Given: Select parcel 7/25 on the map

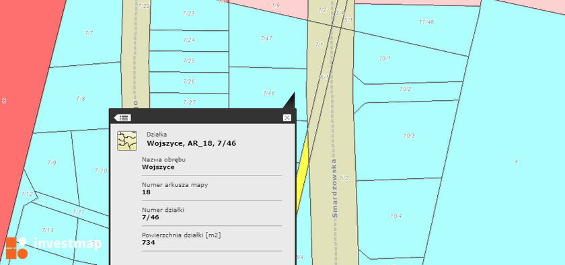Looking at the screenshot, I should (x=189, y=61).
